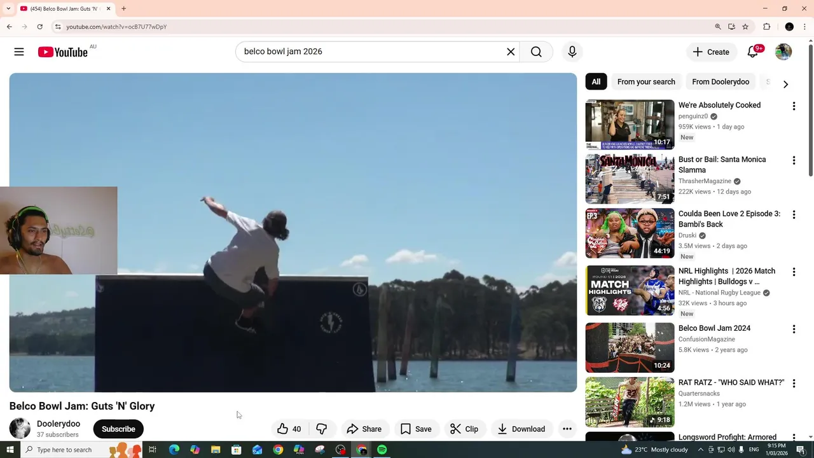Bookmark this page with the star icon
This screenshot has width=814, height=458.
[x=745, y=27]
